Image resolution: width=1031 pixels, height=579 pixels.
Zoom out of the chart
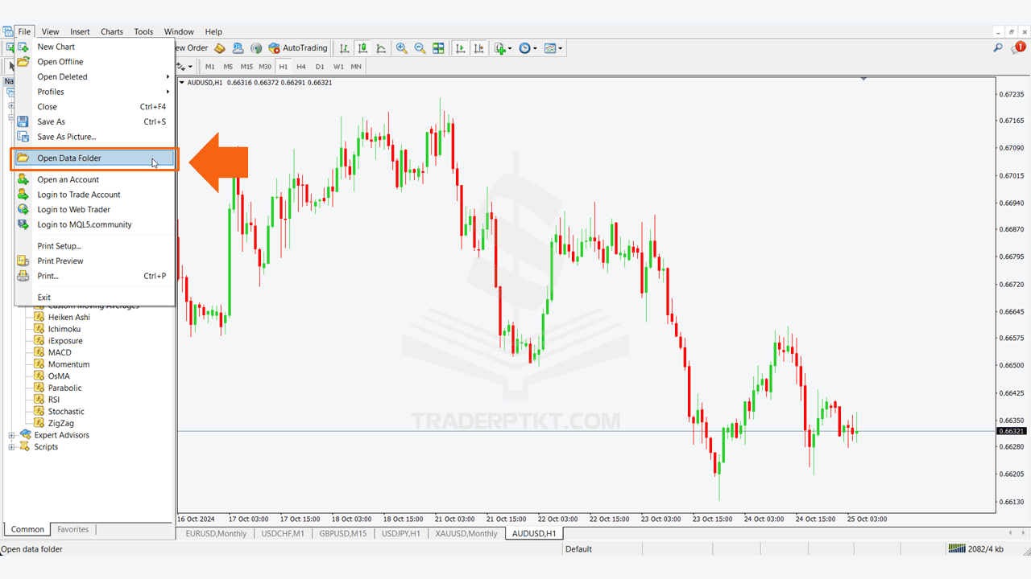420,48
